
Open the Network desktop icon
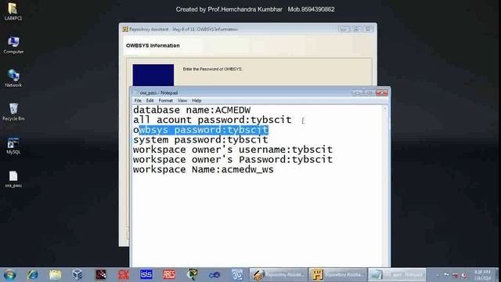13,78
